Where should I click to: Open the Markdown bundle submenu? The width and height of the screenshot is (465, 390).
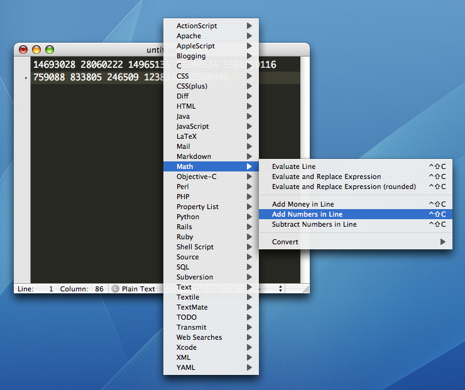coord(211,156)
